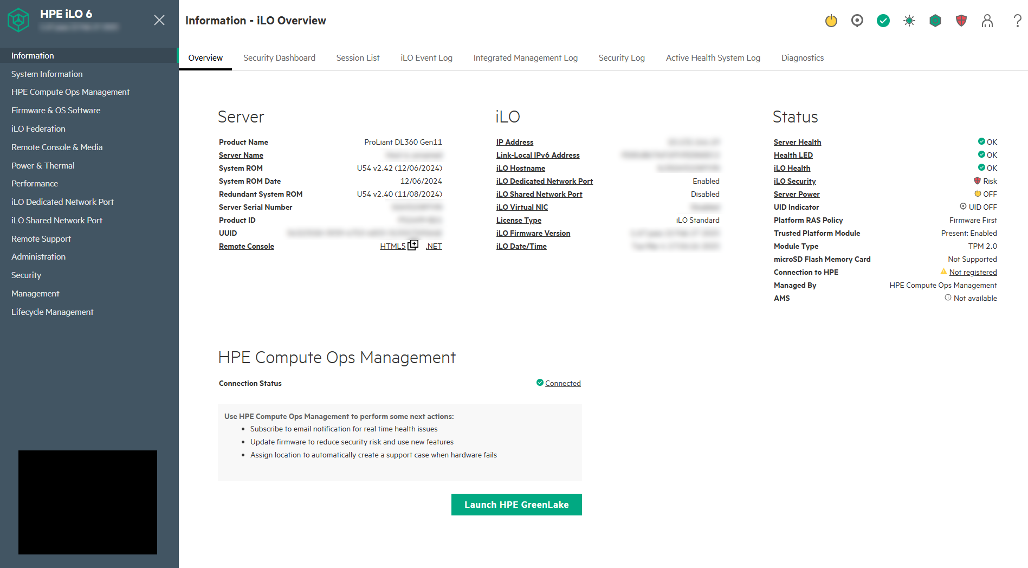Open the system health checkmark icon

pos(883,21)
